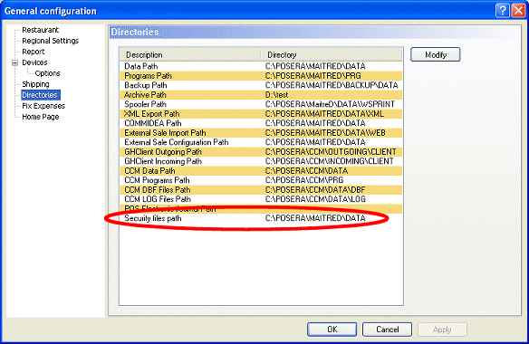Screen dimensions: 529x344
Task: Click the Cancel button
Action: pyautogui.click(x=387, y=330)
